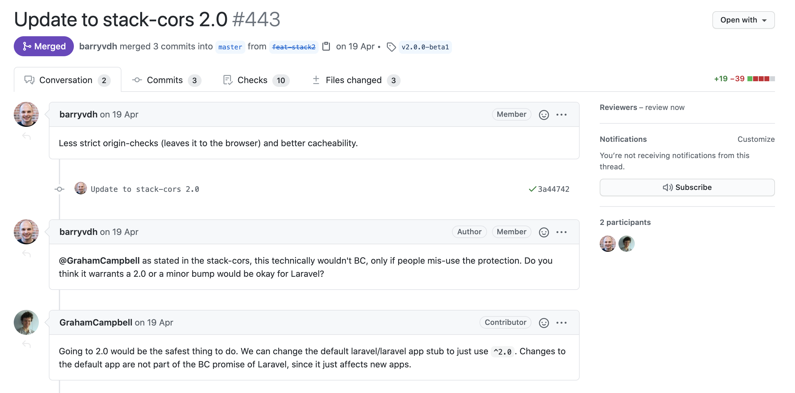
Task: Subscribe to this thread
Action: click(687, 187)
